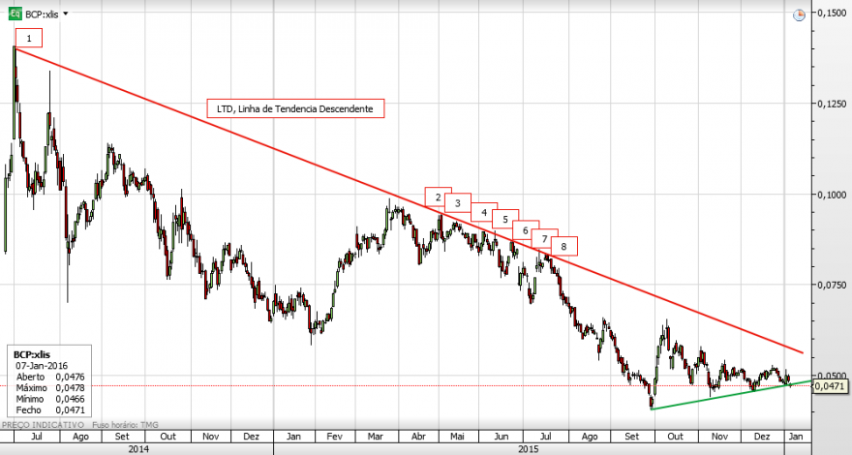
Task: Click the Fuso horário: TMG label
Action: [125, 425]
